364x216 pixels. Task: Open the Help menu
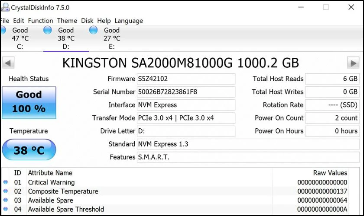(x=104, y=21)
